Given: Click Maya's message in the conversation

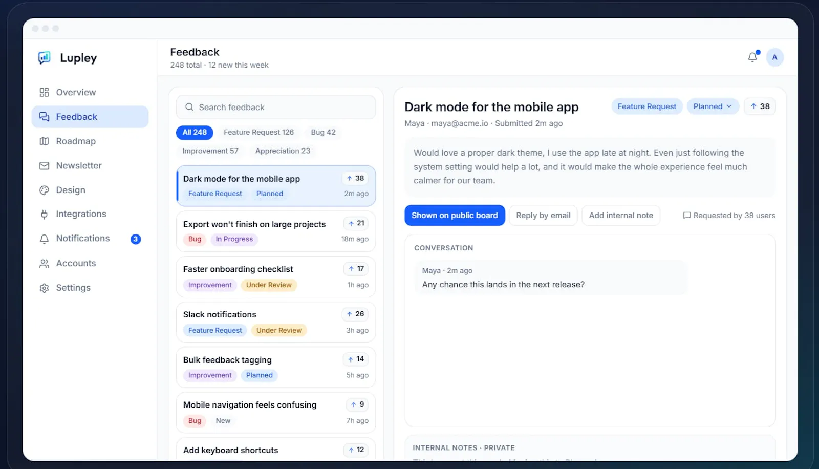Looking at the screenshot, I should tap(551, 278).
